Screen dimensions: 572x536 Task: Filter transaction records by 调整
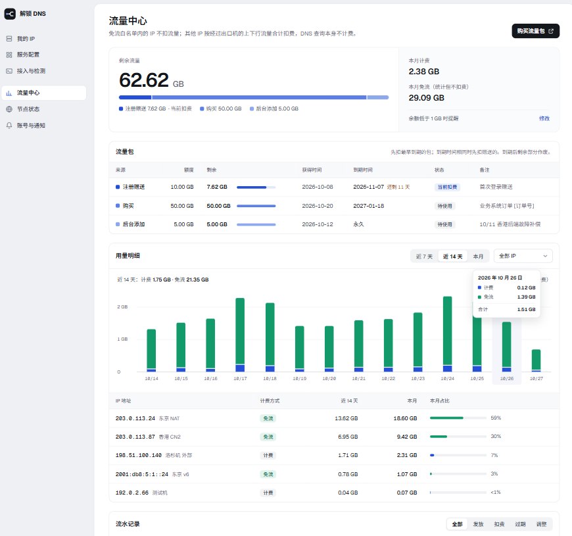tap(541, 524)
